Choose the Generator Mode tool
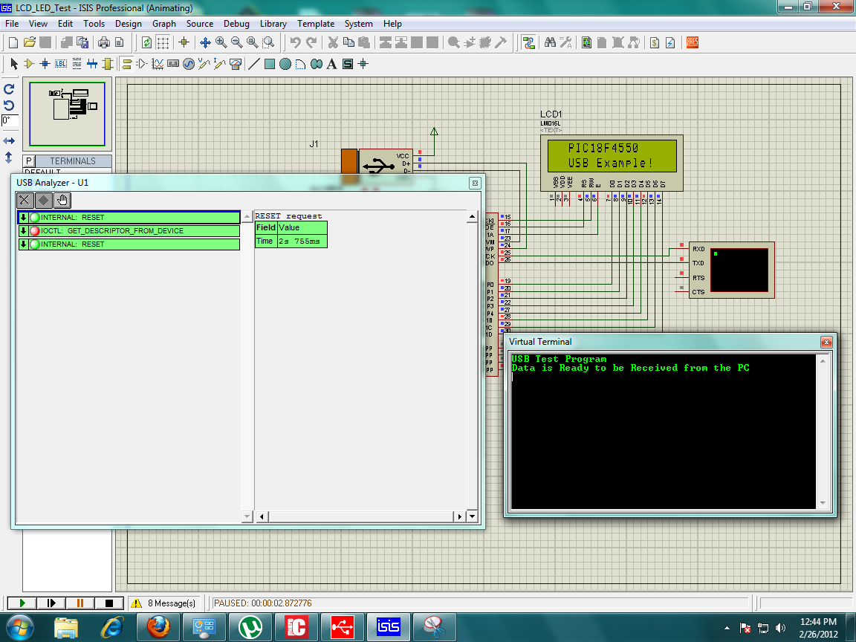 pos(187,64)
